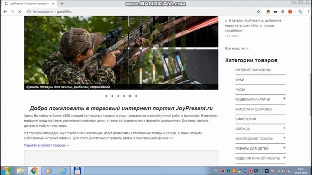Screen dimensions: 312x175
Task: Click the dark glasses extension icon in toolbar
Action: tap(275, 12)
